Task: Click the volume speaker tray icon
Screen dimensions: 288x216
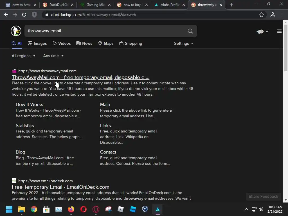Action: (x=261, y=209)
